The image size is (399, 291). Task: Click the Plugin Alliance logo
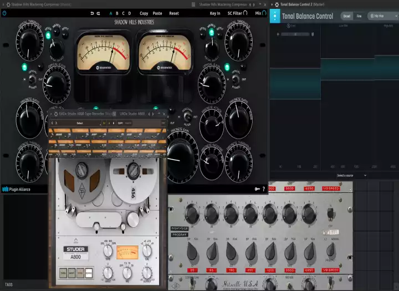tap(16, 189)
